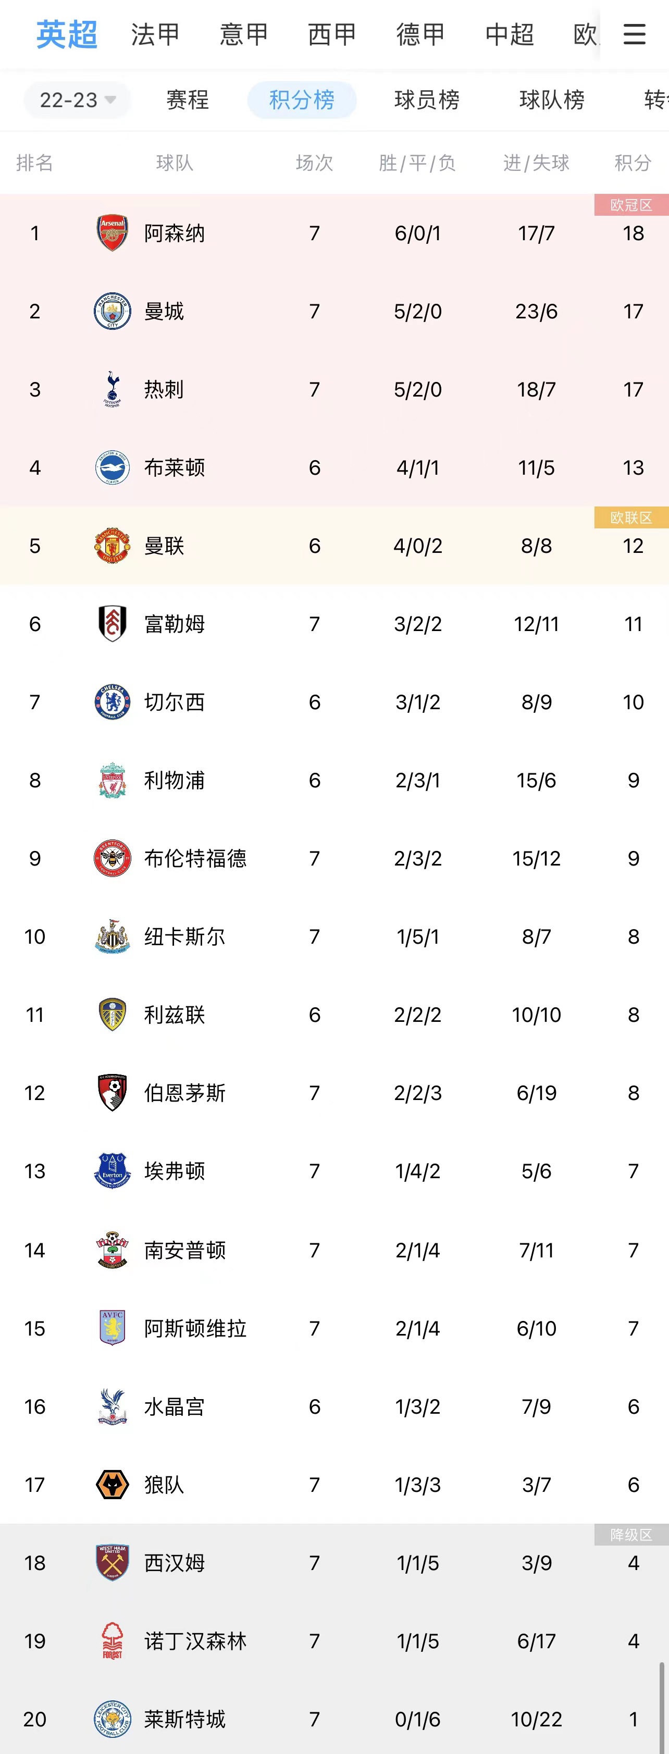Tap the Arsenal club crest
Viewport: 669px width, 1754px height.
click(113, 233)
